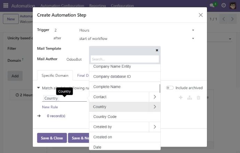Click the records arrow icon
240x153 pixels.
click(39, 116)
